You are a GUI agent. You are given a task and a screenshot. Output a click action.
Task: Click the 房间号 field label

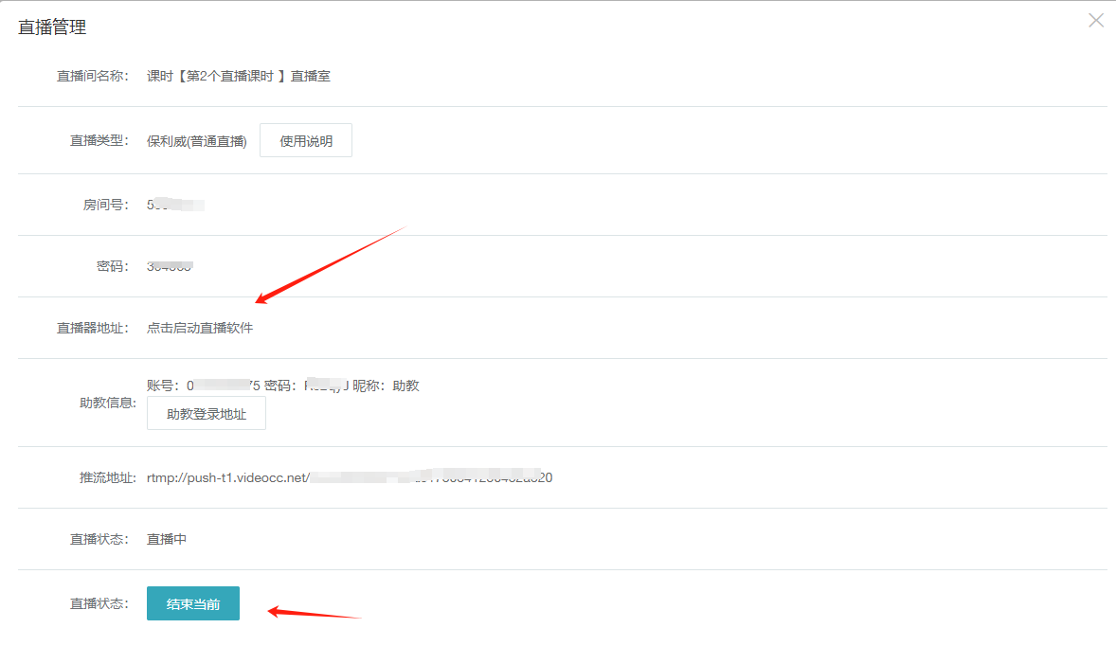click(x=105, y=205)
